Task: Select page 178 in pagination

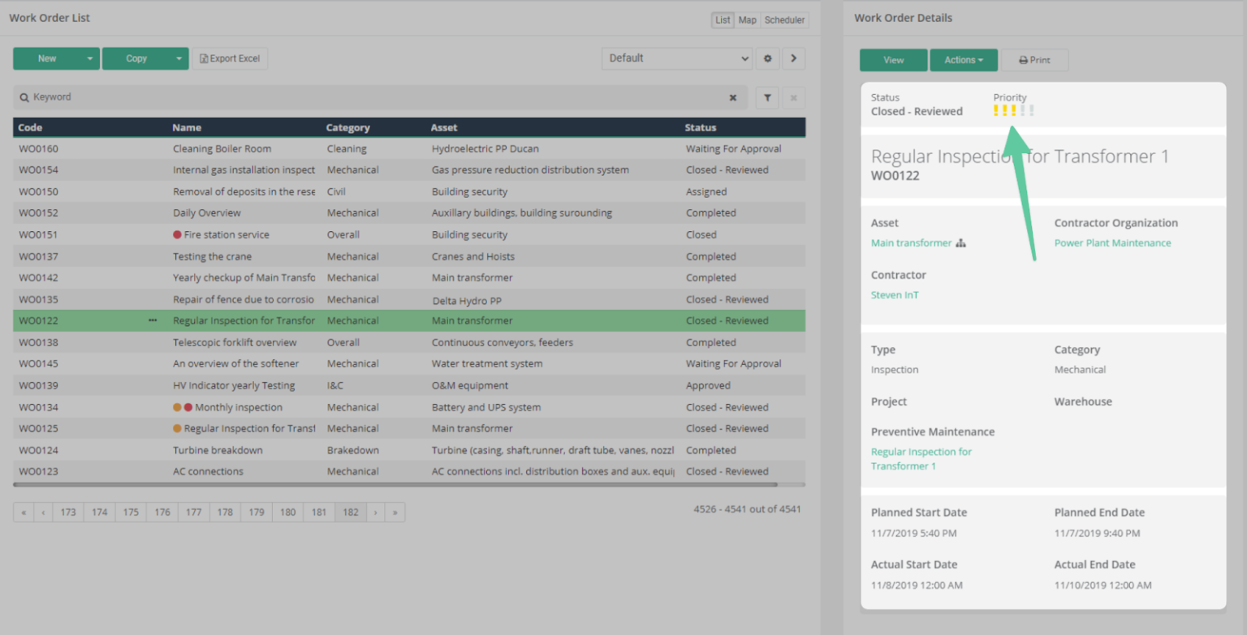Action: point(226,512)
